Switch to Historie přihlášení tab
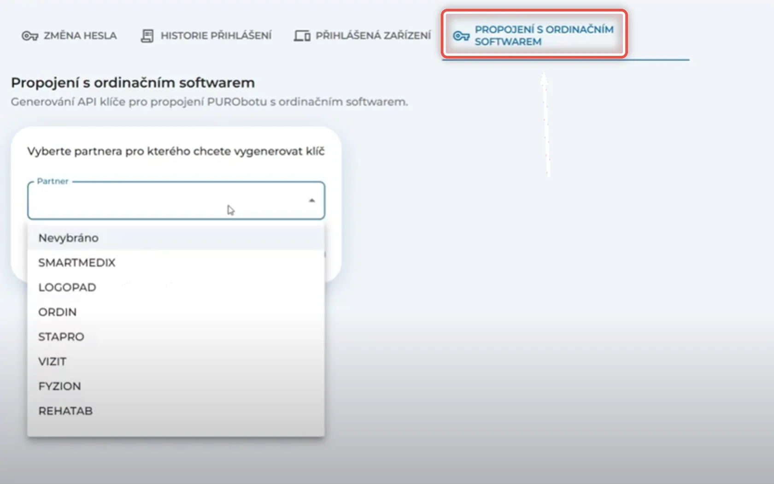774x484 pixels. [x=206, y=35]
